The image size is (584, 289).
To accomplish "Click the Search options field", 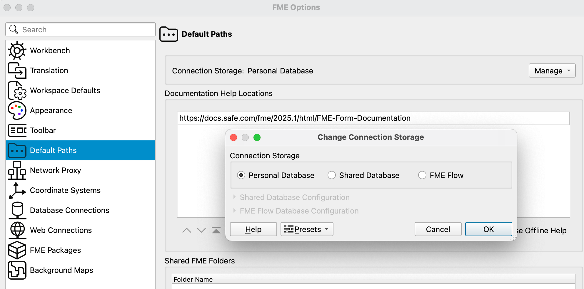I will click(x=81, y=29).
